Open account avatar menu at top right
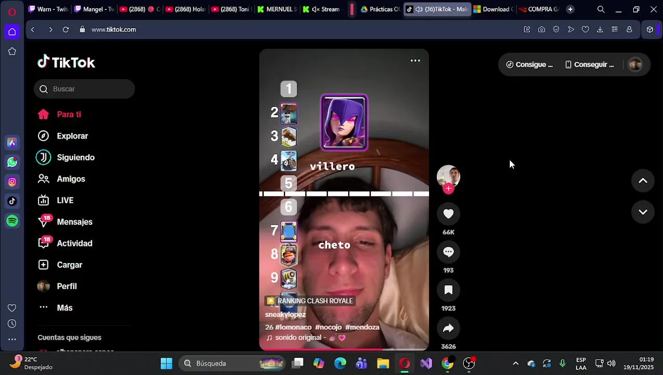This screenshot has height=375, width=663. click(635, 65)
